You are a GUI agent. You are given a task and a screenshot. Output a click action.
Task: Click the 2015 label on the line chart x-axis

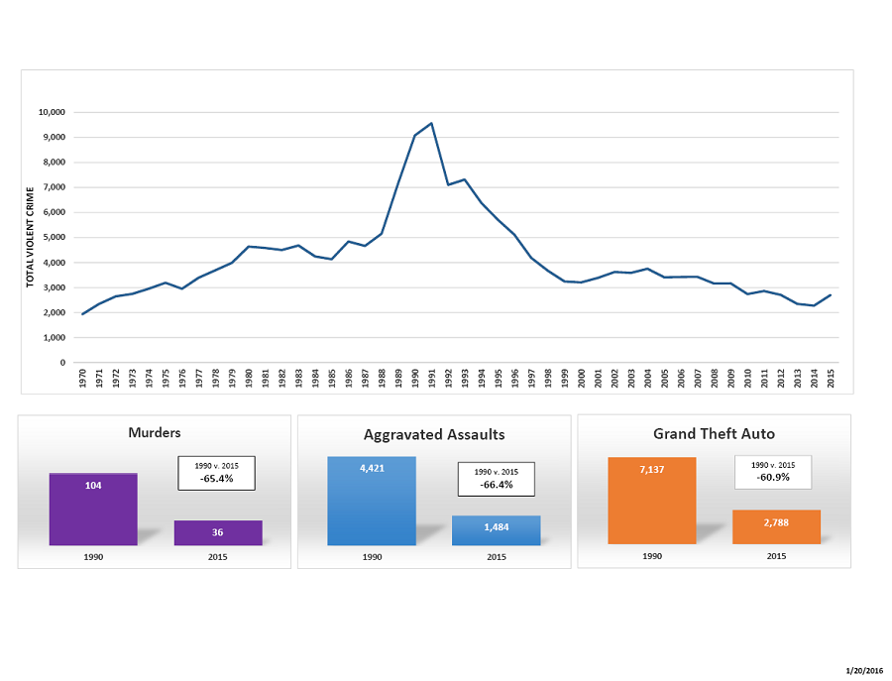pyautogui.click(x=831, y=379)
